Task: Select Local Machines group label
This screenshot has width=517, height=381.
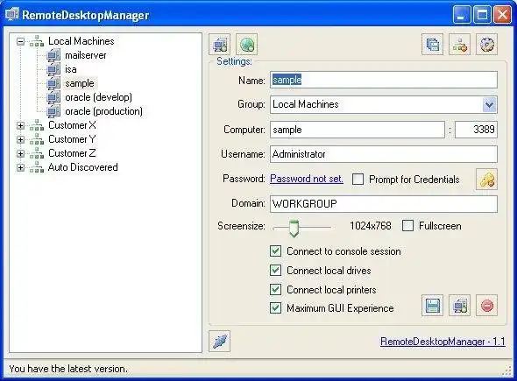Action: click(x=81, y=41)
